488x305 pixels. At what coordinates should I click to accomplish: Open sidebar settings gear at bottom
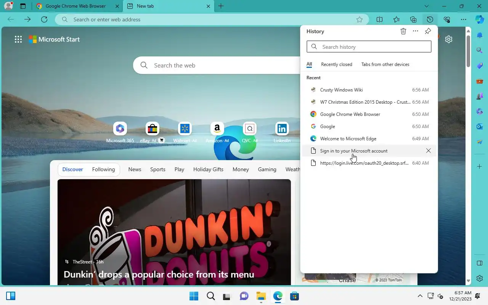480,278
